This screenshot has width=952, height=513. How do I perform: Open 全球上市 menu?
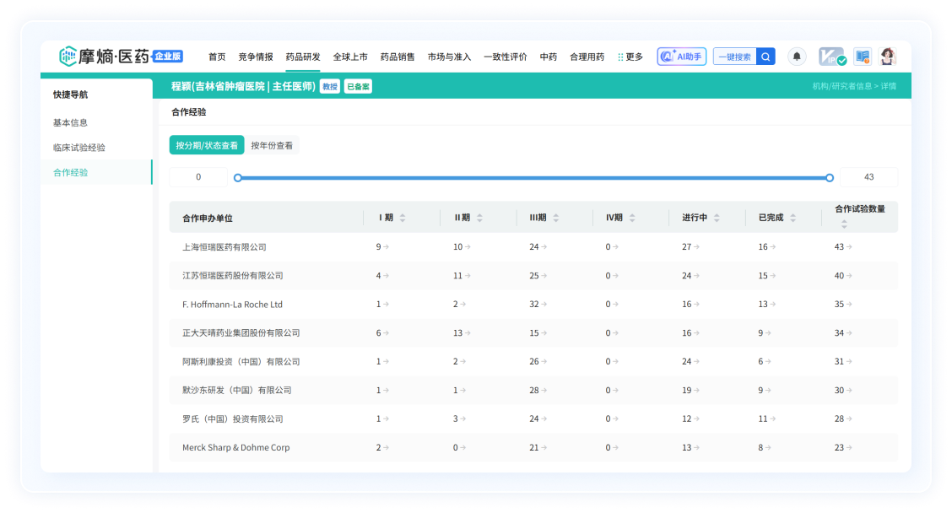[350, 57]
